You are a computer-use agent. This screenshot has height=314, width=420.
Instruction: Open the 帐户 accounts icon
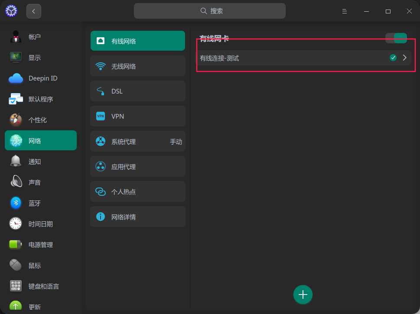[16, 37]
